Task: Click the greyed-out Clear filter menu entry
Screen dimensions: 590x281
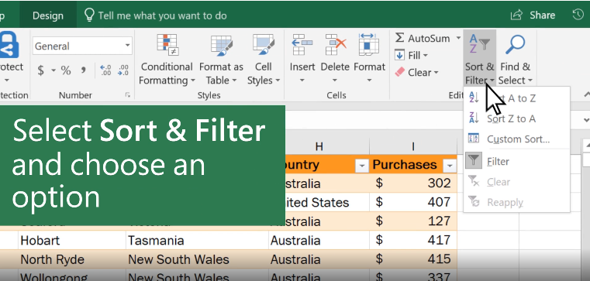Action: pos(516,182)
